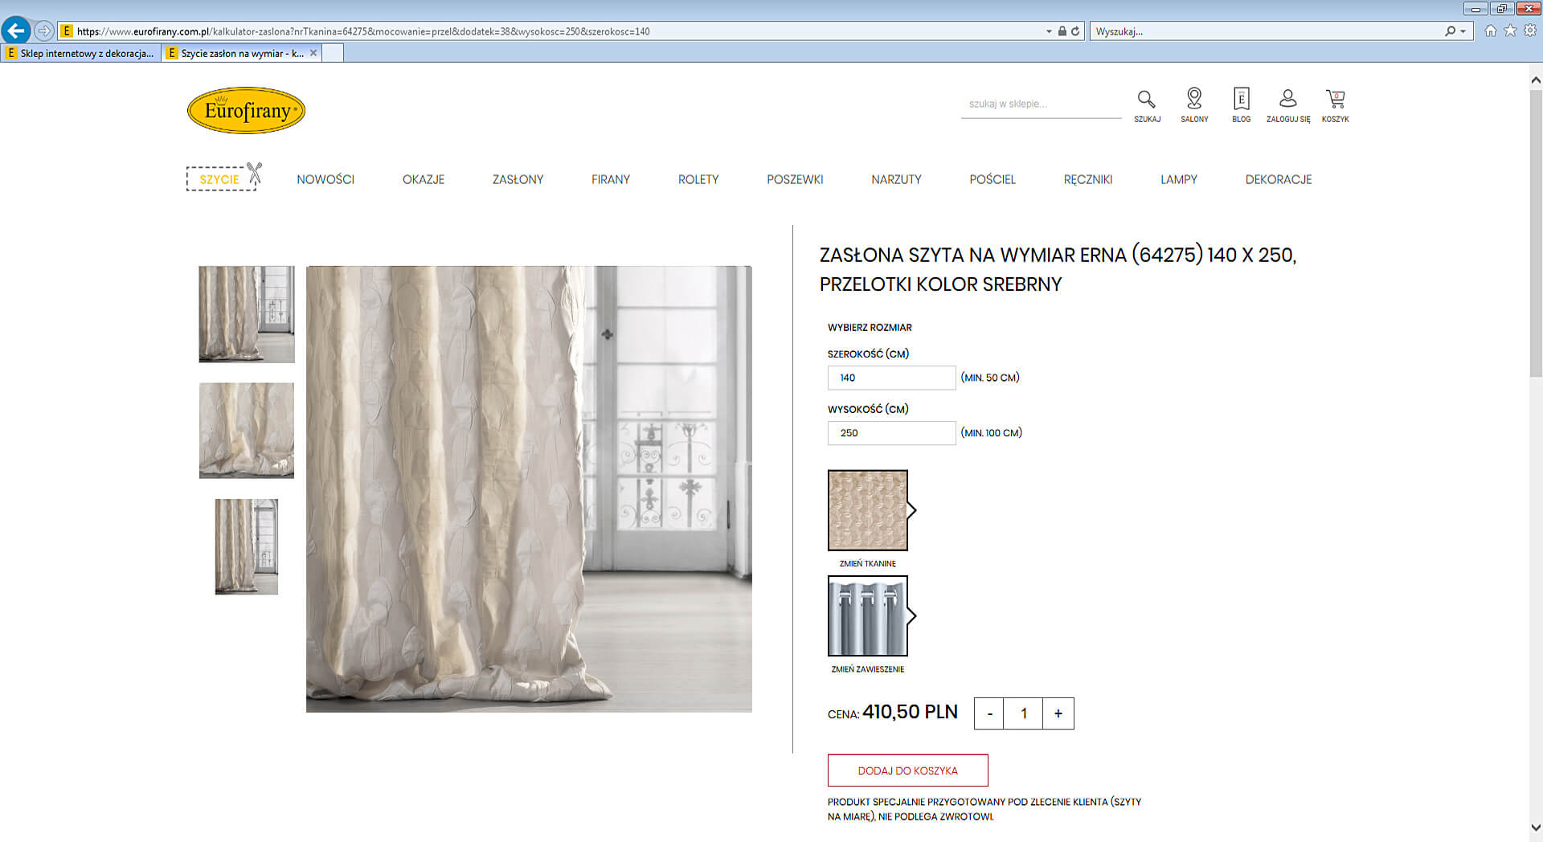Decrease quantity with the minus button
The image size is (1543, 842).
[989, 713]
